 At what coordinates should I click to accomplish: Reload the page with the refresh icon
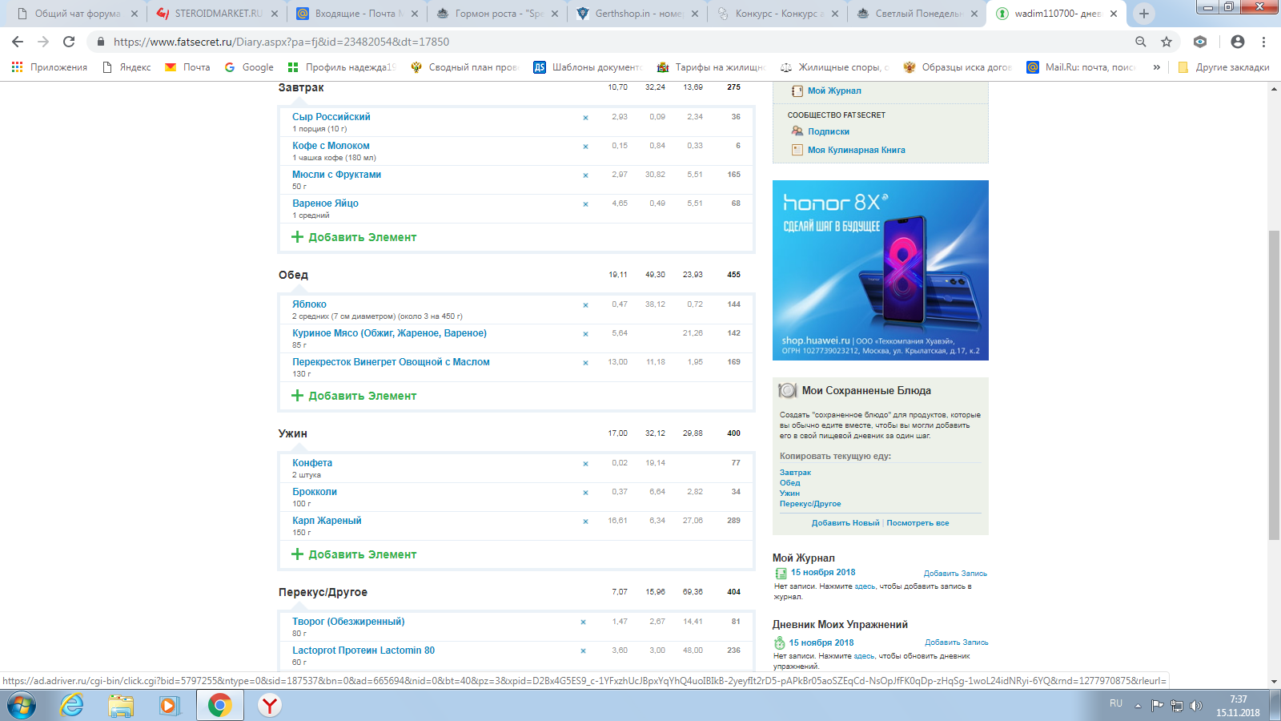coord(69,42)
